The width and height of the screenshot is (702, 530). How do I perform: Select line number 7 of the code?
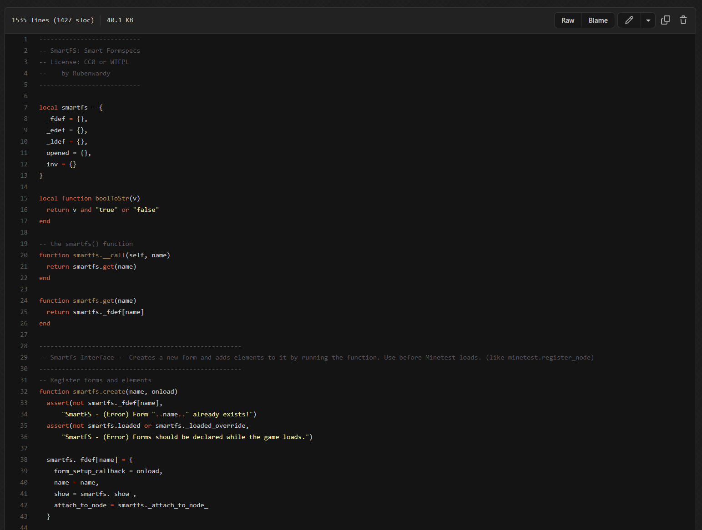[25, 108]
